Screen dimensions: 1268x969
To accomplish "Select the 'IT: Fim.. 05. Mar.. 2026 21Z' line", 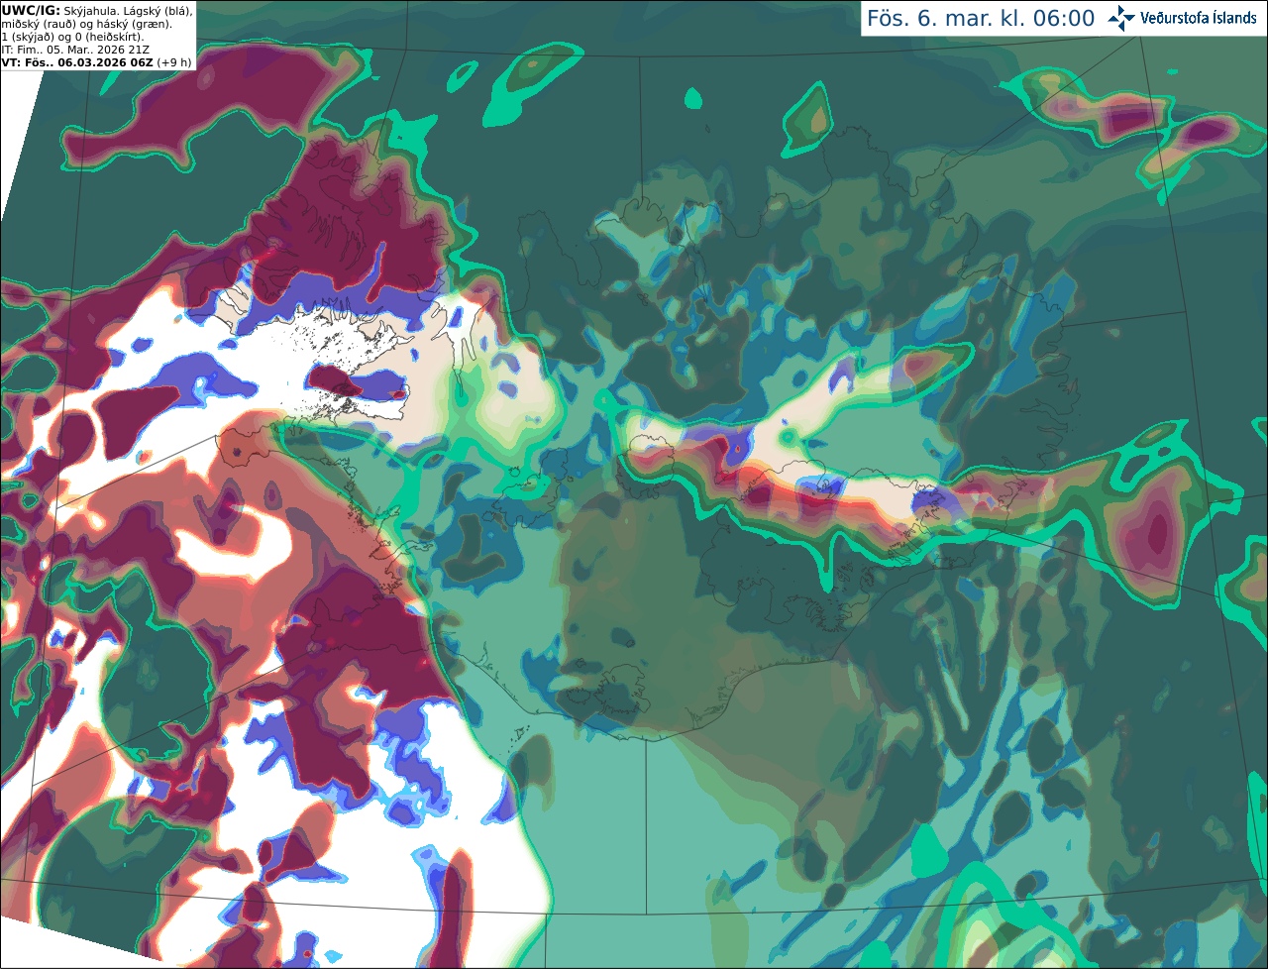I will pyautogui.click(x=76, y=50).
